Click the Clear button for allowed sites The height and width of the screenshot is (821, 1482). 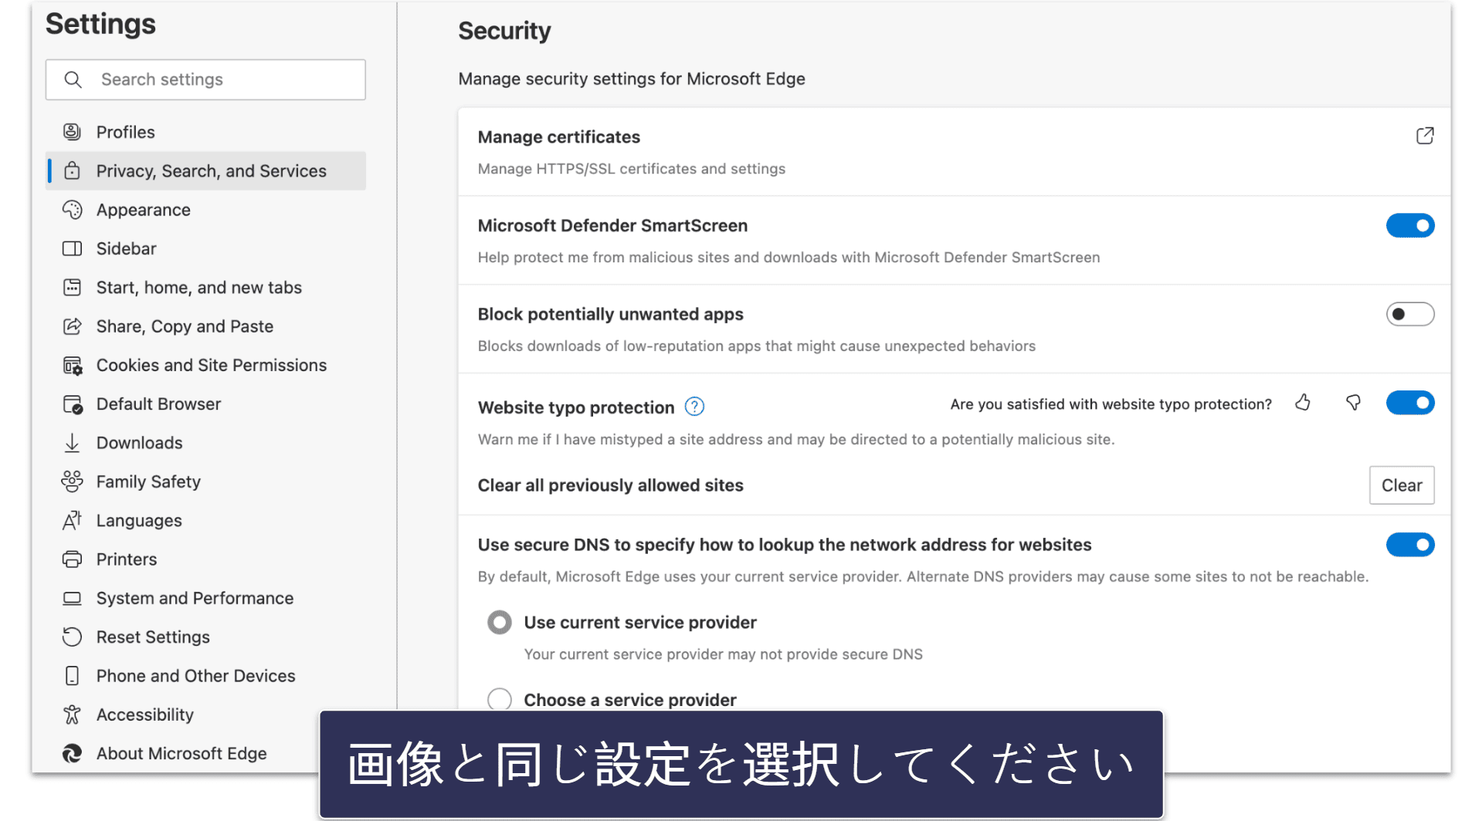(x=1401, y=485)
